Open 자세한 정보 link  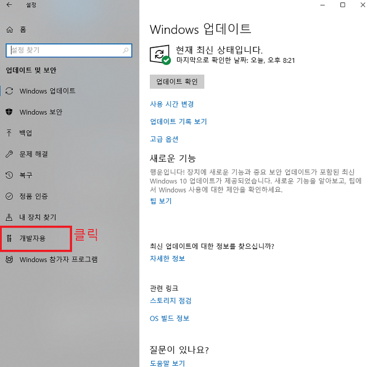coord(167,258)
